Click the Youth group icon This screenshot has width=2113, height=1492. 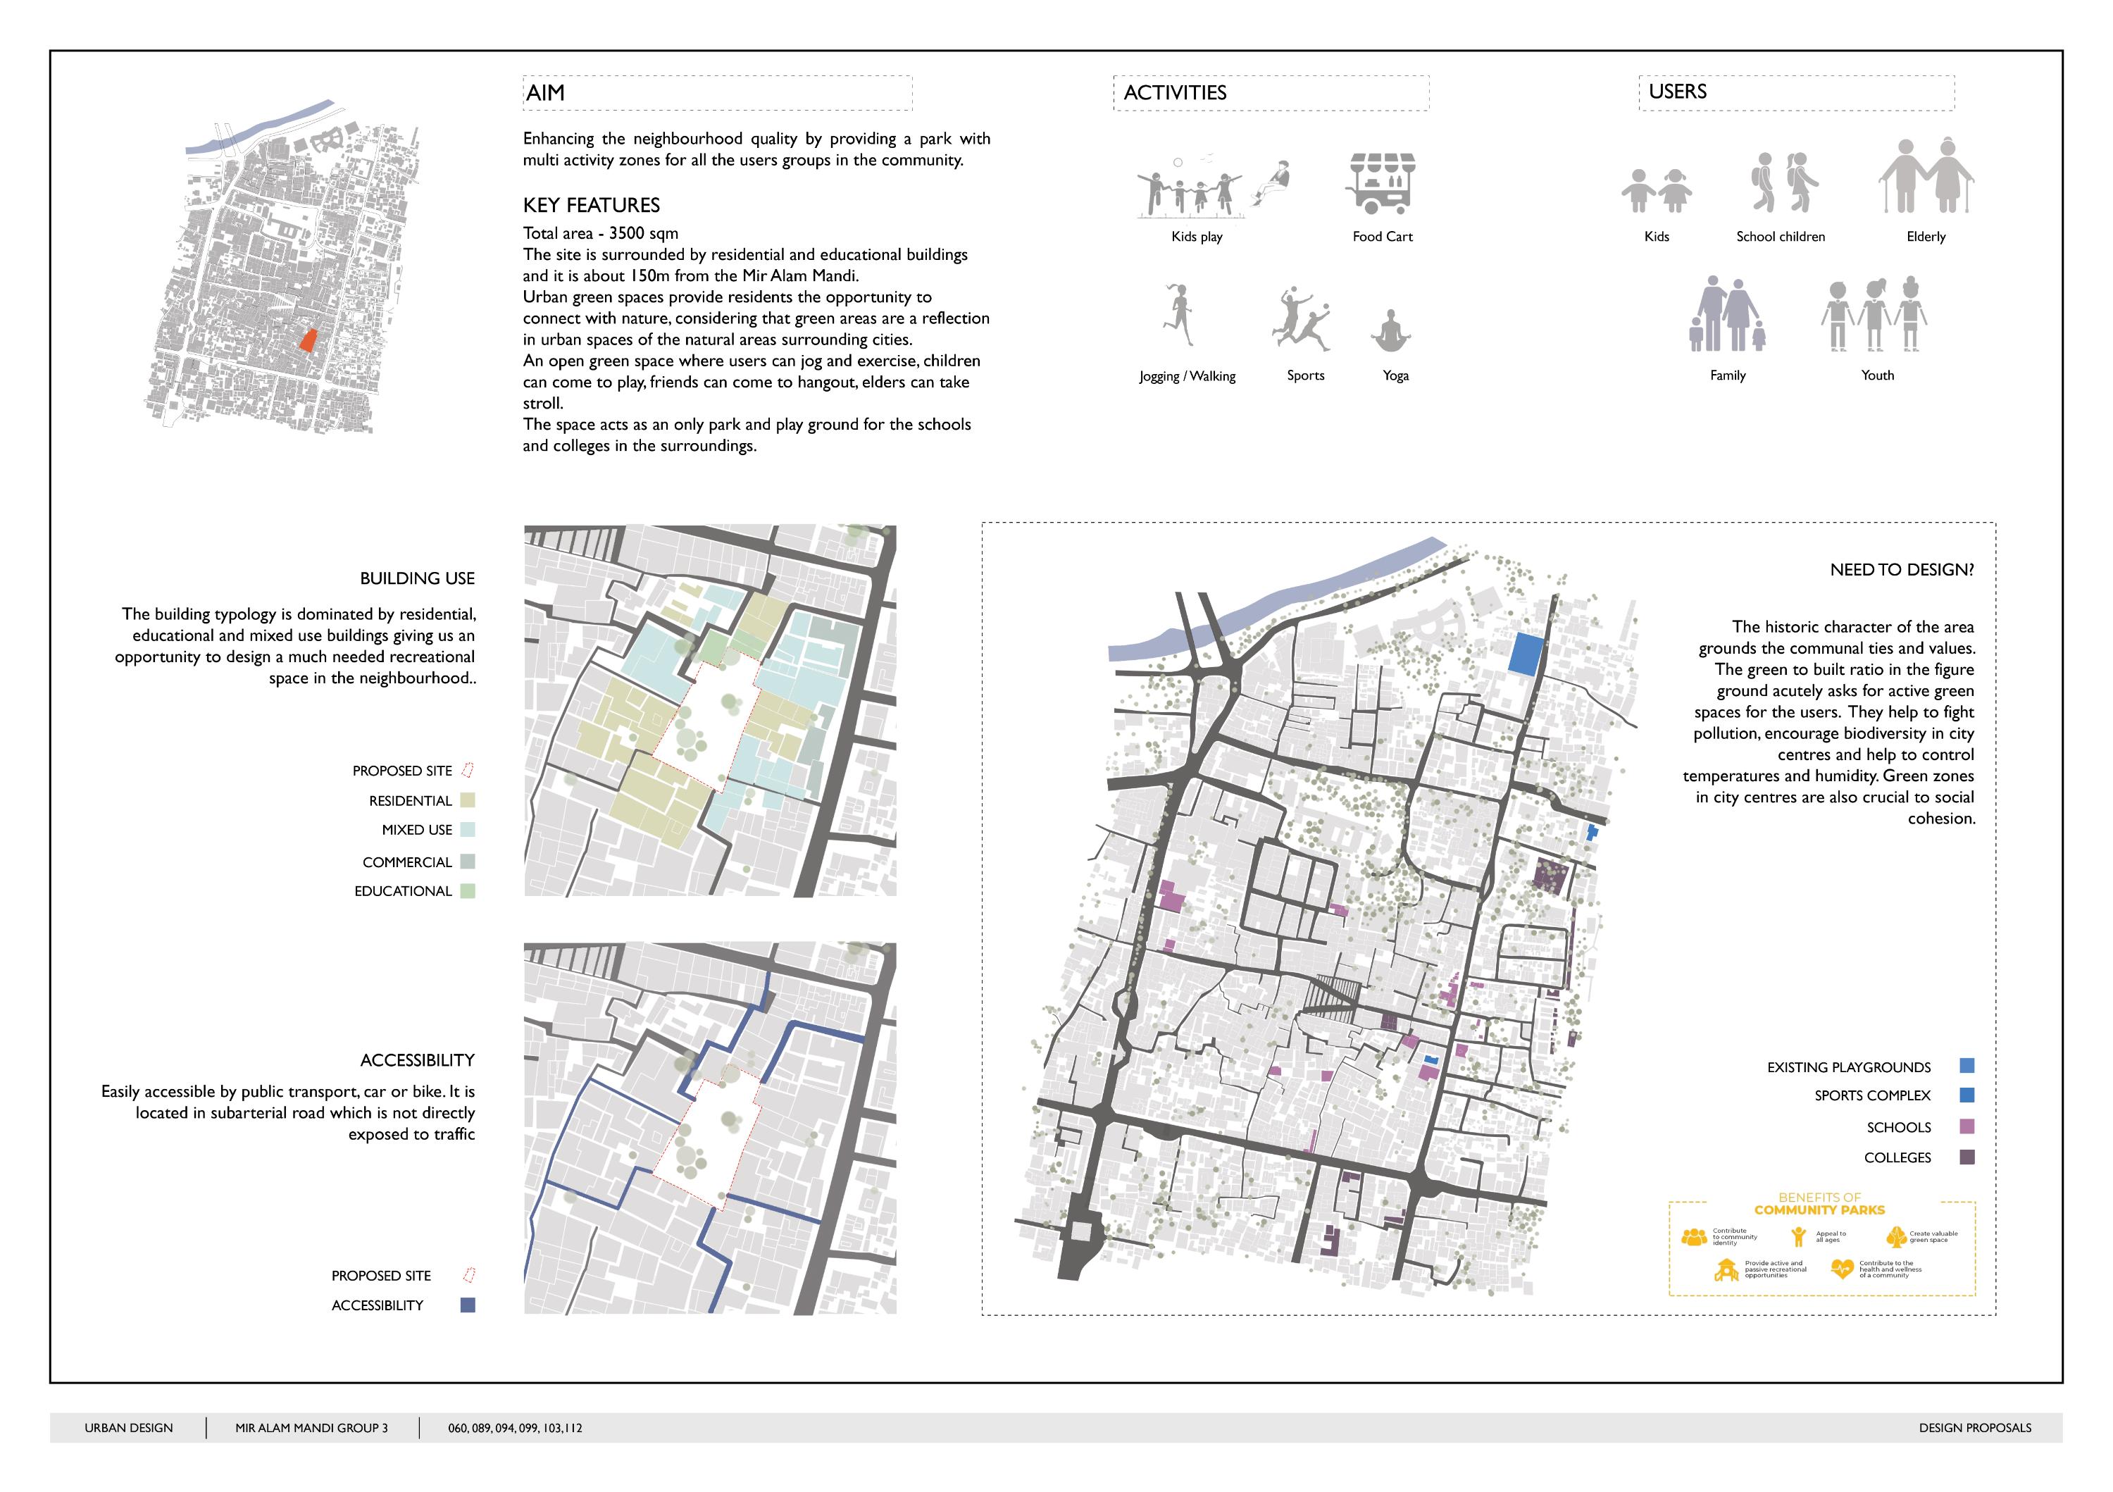coord(1875,315)
